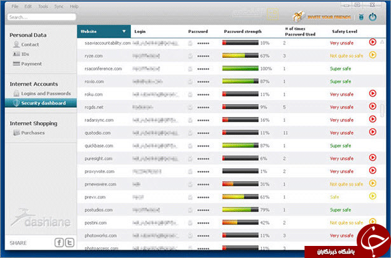
Task: Copy password icon for postudios.com
Action: coord(190,210)
